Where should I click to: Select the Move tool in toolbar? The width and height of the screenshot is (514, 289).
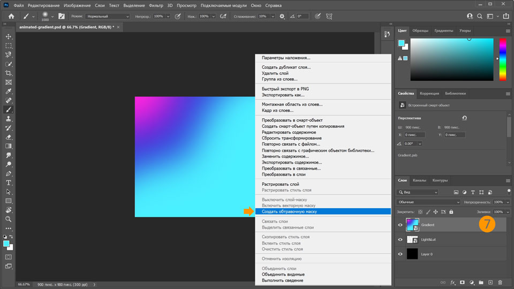(9, 36)
